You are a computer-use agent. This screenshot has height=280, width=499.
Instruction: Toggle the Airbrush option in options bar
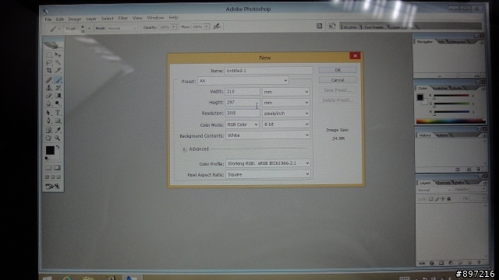click(217, 26)
